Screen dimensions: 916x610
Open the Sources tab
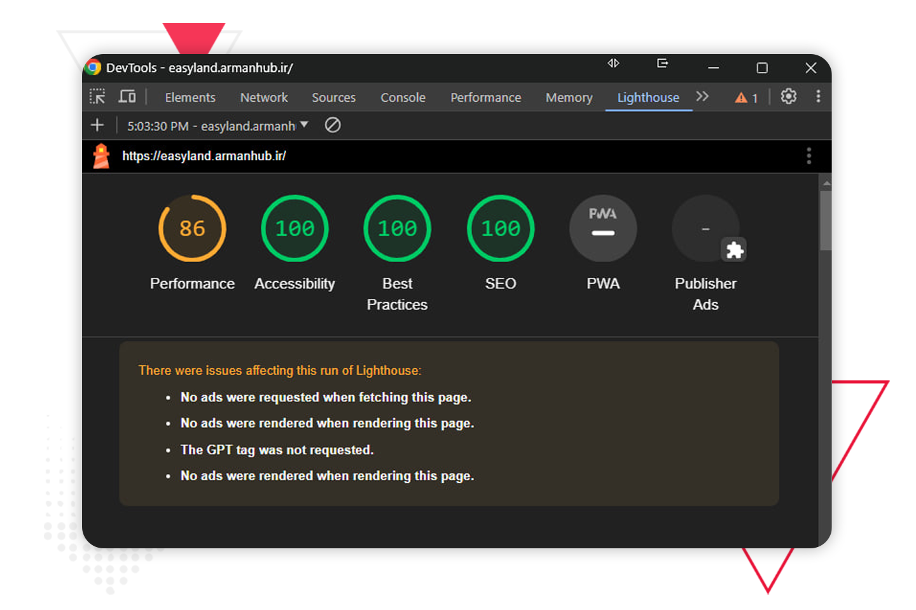tap(333, 97)
